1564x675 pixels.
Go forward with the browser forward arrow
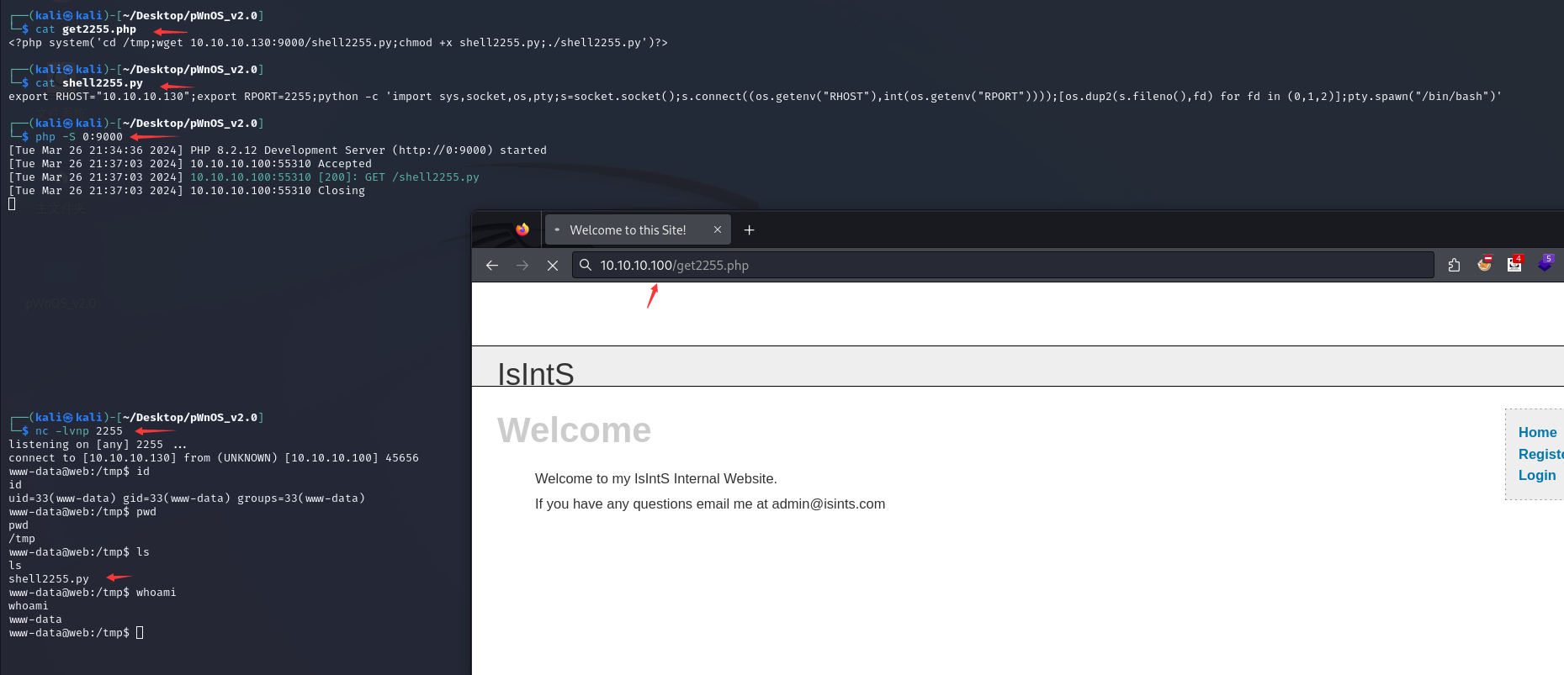pos(522,265)
